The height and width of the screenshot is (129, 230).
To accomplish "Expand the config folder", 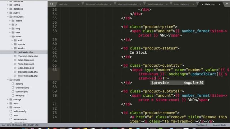I will click(x=8, y=5).
